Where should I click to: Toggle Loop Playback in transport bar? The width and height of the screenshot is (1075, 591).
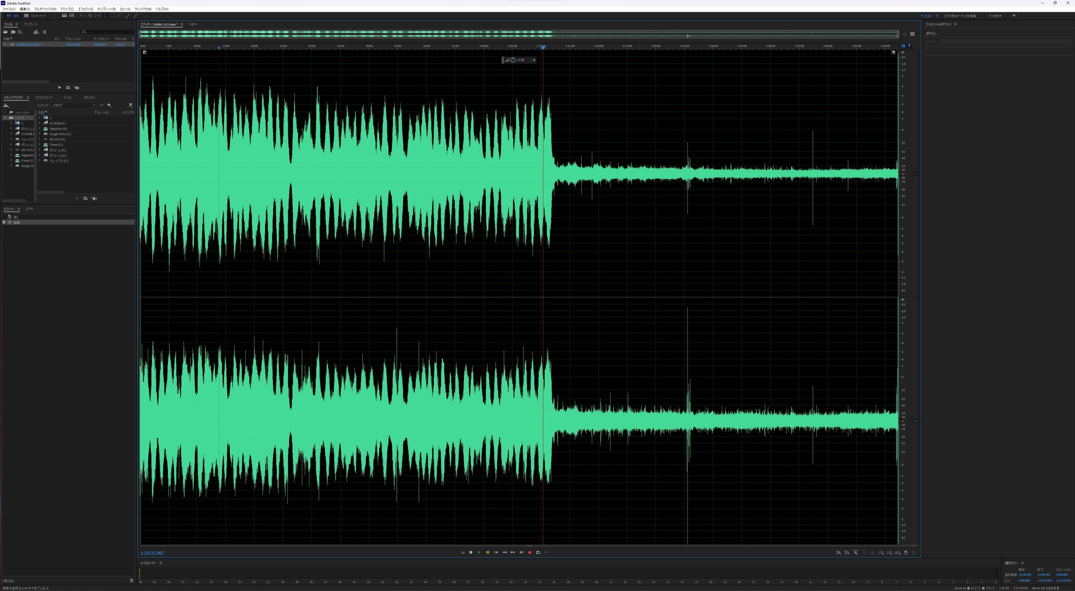tap(538, 552)
